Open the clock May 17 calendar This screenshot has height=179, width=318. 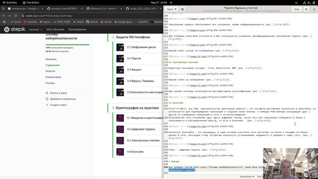point(159,2)
